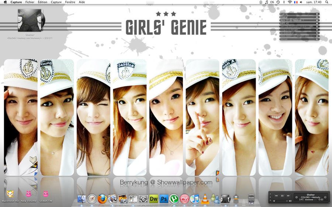Open Safari browser from dock
The height and width of the screenshot is (207, 332).
92,199
